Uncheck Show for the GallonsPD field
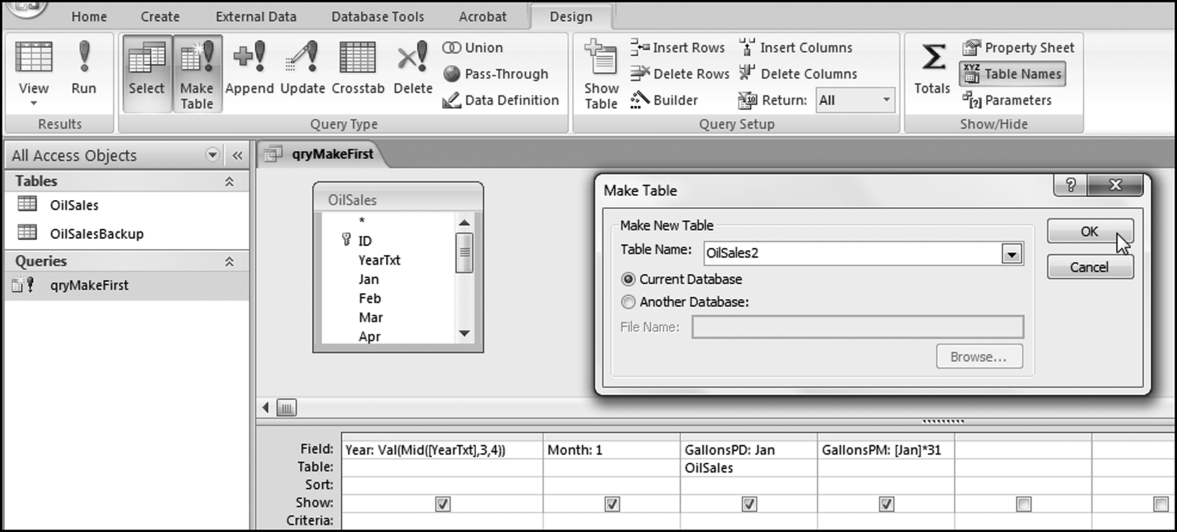 pyautogui.click(x=749, y=504)
